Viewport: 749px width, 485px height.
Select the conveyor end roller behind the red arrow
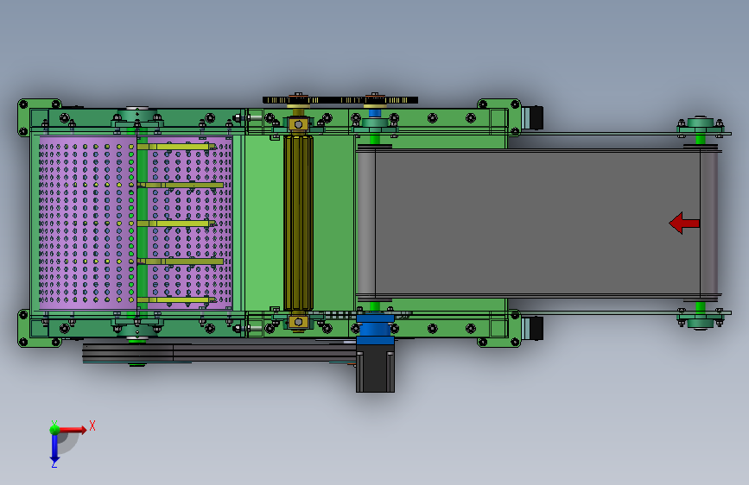(x=709, y=223)
